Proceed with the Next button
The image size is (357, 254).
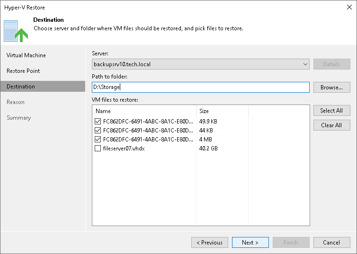pos(250,242)
